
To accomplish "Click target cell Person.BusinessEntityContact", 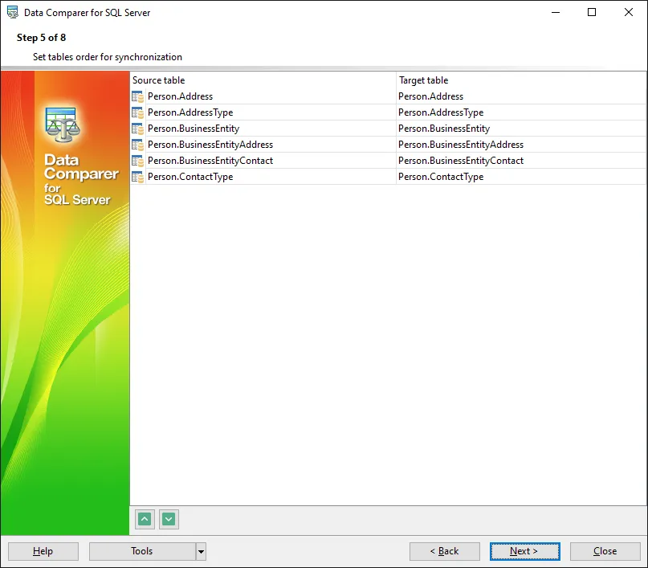I will point(520,161).
